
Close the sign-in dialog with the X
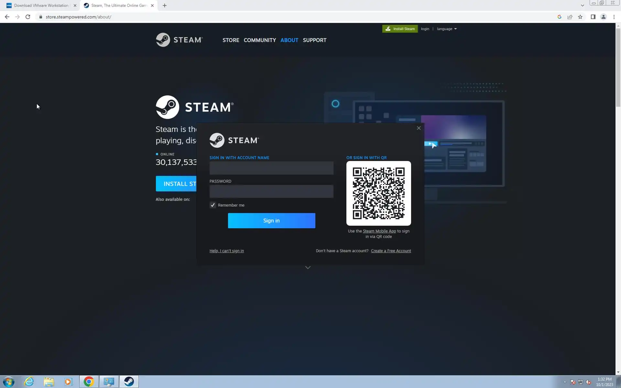tap(419, 128)
